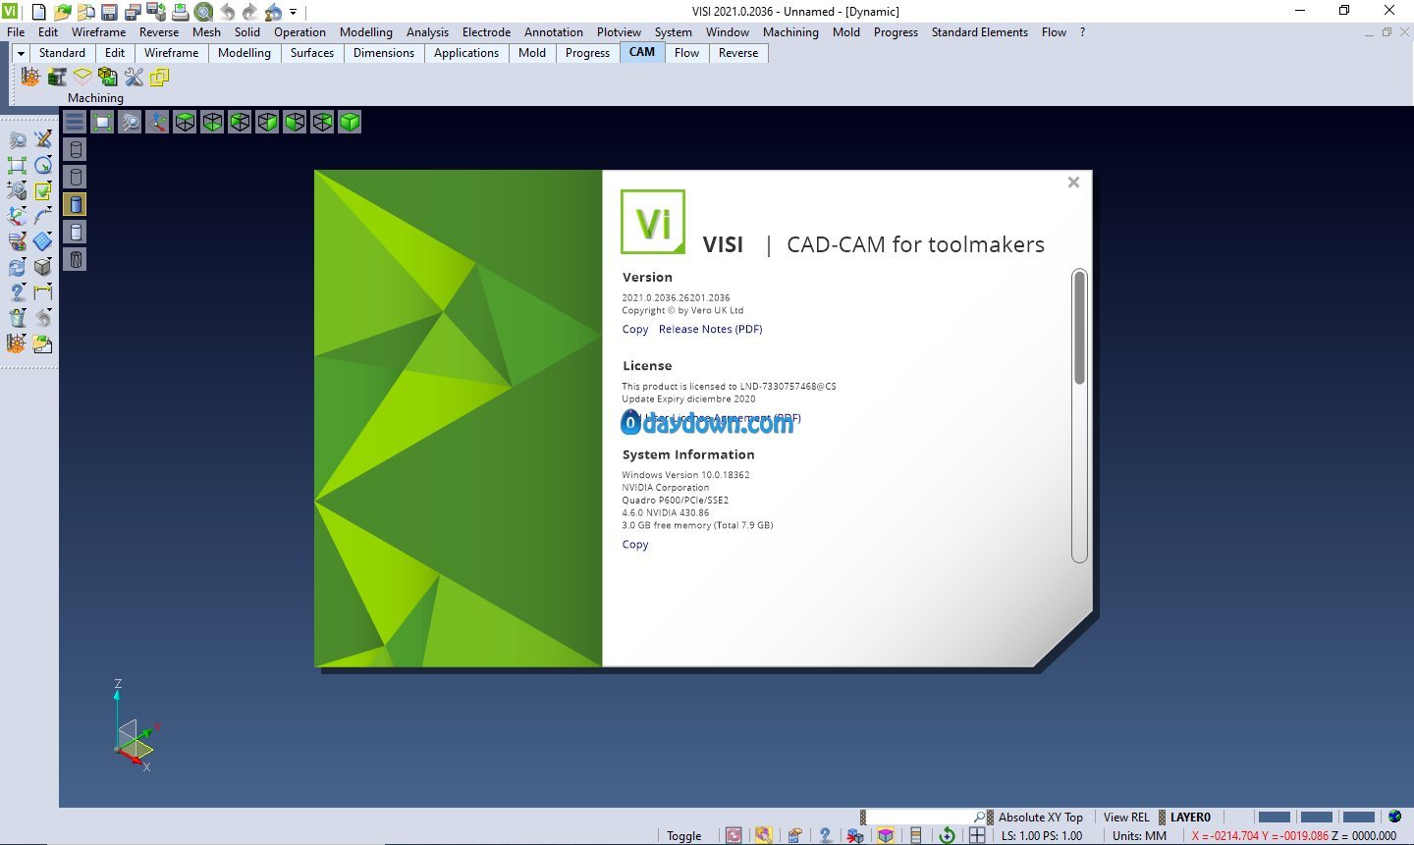Close the About VISI dialog with X
1414x845 pixels.
[x=1073, y=183]
